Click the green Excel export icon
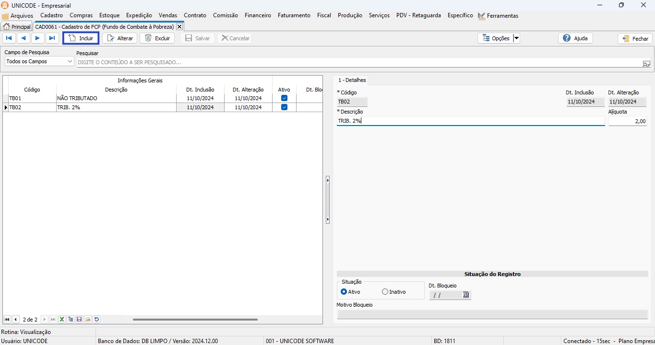 (x=62, y=320)
